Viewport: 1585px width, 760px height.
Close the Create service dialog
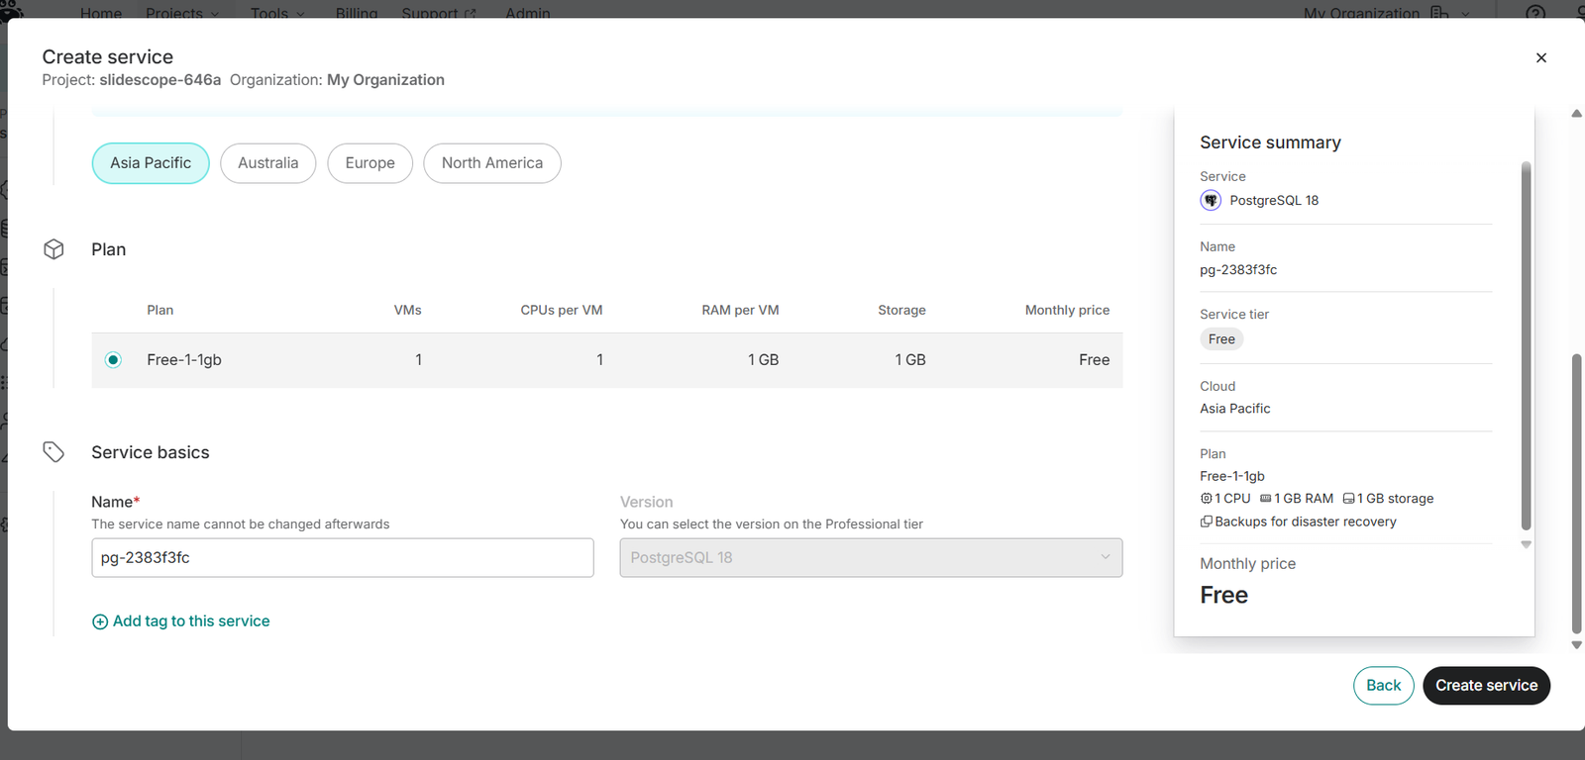click(x=1540, y=57)
